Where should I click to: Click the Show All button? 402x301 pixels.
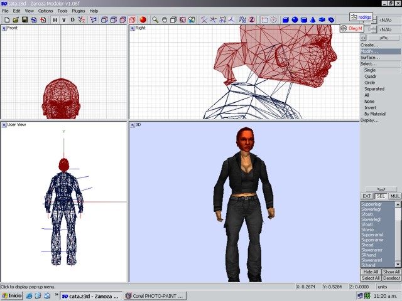tap(391, 272)
